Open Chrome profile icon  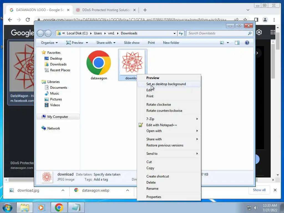tap(265, 20)
